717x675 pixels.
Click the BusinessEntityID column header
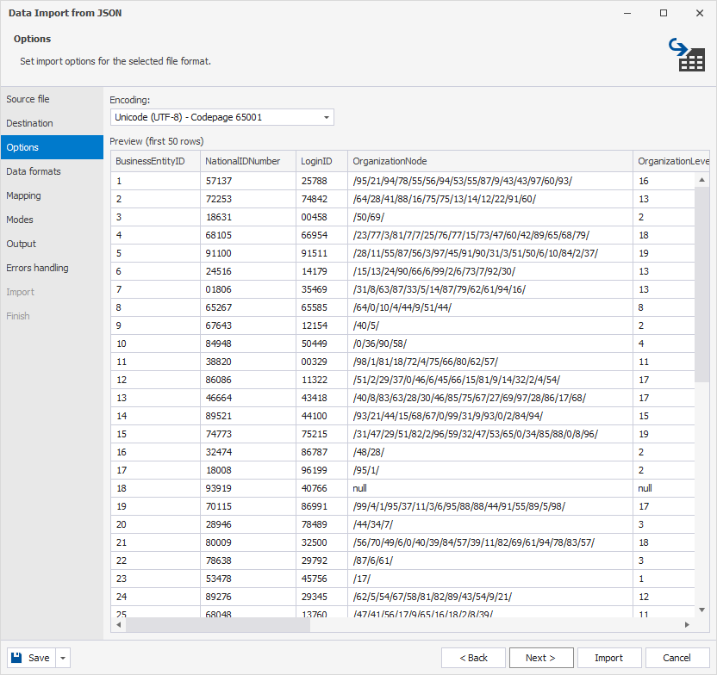tap(155, 161)
